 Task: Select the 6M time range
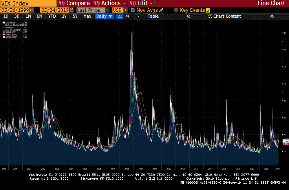[39, 16]
